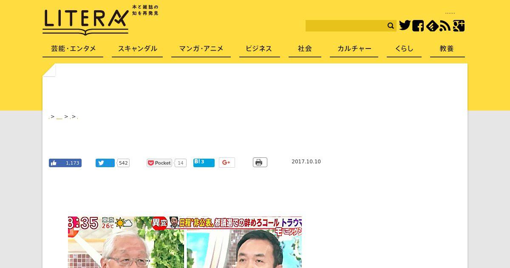Open the Twitter icon in header

[405, 26]
